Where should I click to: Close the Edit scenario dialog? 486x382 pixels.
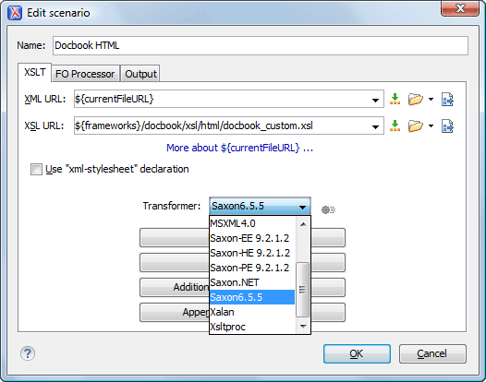pyautogui.click(x=460, y=8)
